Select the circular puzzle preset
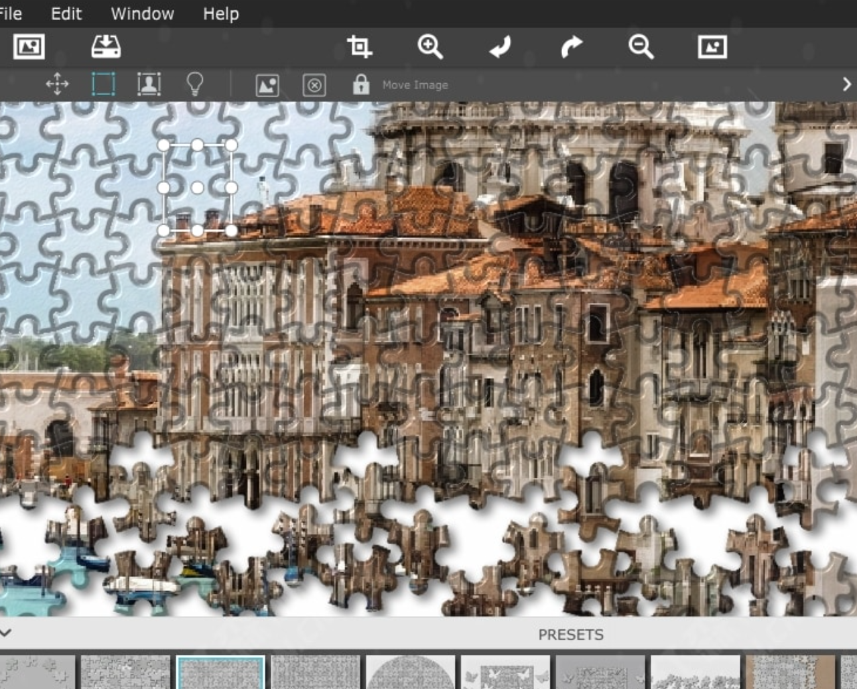The image size is (857, 689). (411, 672)
